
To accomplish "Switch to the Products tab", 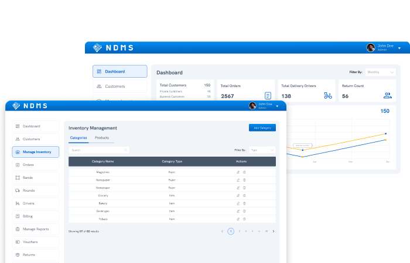I will pyautogui.click(x=102, y=138).
